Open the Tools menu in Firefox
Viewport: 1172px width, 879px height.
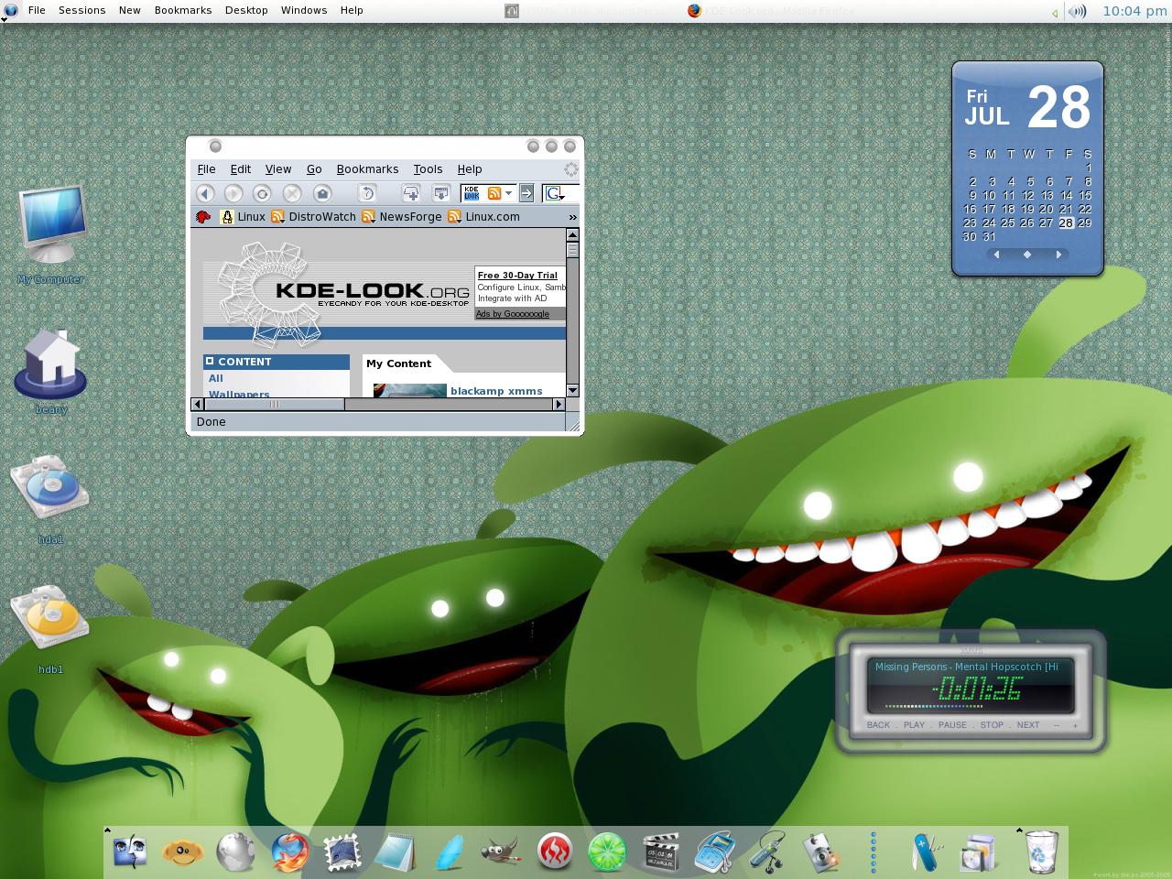point(428,169)
